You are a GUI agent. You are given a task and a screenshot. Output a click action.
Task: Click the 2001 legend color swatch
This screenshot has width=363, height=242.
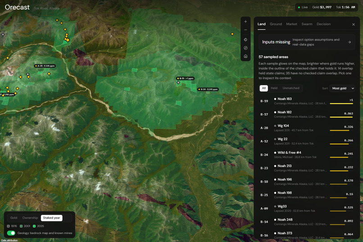tap(21, 226)
